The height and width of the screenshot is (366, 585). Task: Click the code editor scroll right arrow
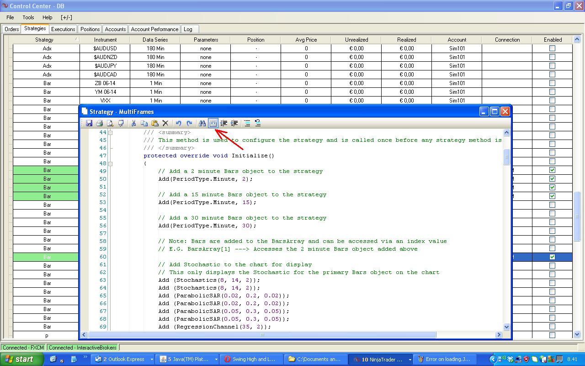tap(499, 335)
